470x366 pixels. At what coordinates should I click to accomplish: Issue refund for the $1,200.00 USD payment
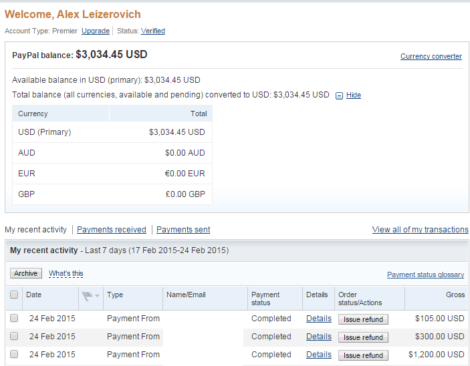pyautogui.click(x=363, y=355)
